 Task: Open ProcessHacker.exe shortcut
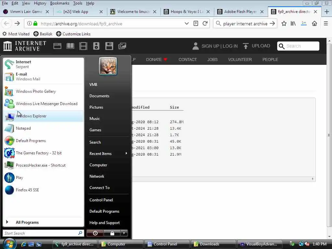[x=43, y=165]
